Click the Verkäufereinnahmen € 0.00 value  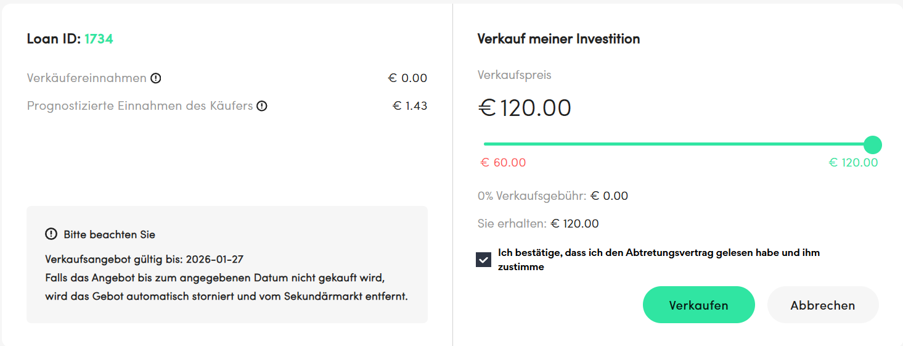tap(407, 78)
